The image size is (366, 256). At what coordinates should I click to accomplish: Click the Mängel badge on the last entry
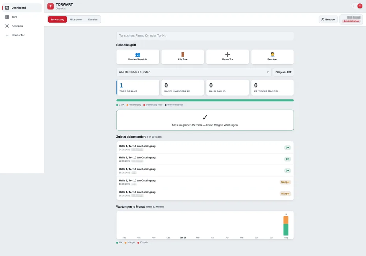[x=285, y=194]
